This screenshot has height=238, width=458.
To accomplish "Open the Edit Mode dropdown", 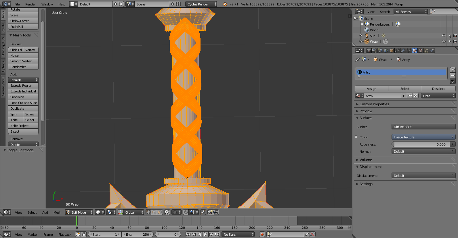I will 79,212.
